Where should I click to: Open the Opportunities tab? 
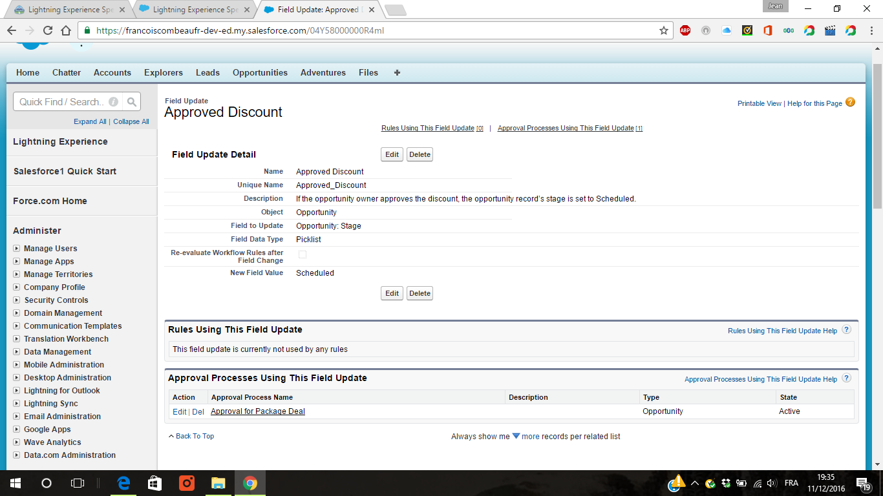[x=261, y=72]
